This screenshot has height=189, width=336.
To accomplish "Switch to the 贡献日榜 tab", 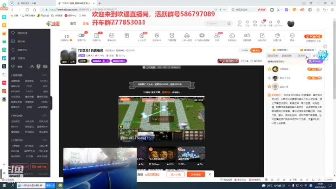I will [273, 56].
